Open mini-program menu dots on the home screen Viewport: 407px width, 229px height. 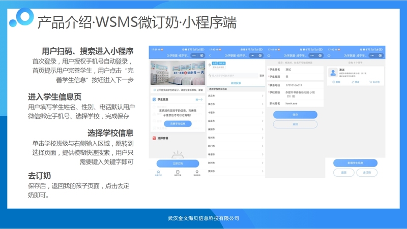click(x=194, y=55)
